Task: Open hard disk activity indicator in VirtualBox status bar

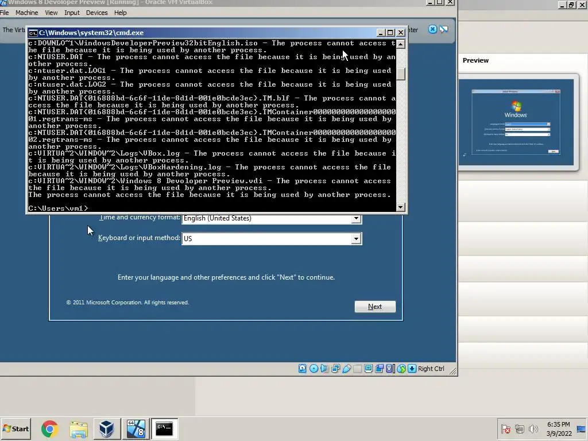Action: [x=302, y=369]
